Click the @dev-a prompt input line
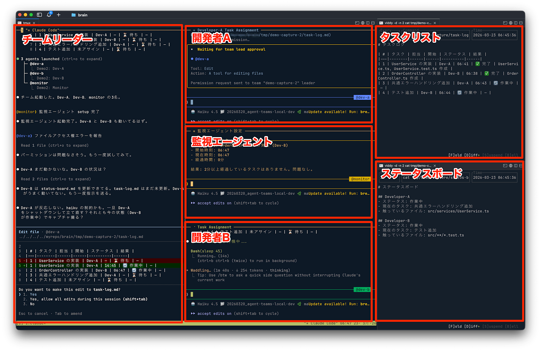541x351 pixels. [243, 102]
